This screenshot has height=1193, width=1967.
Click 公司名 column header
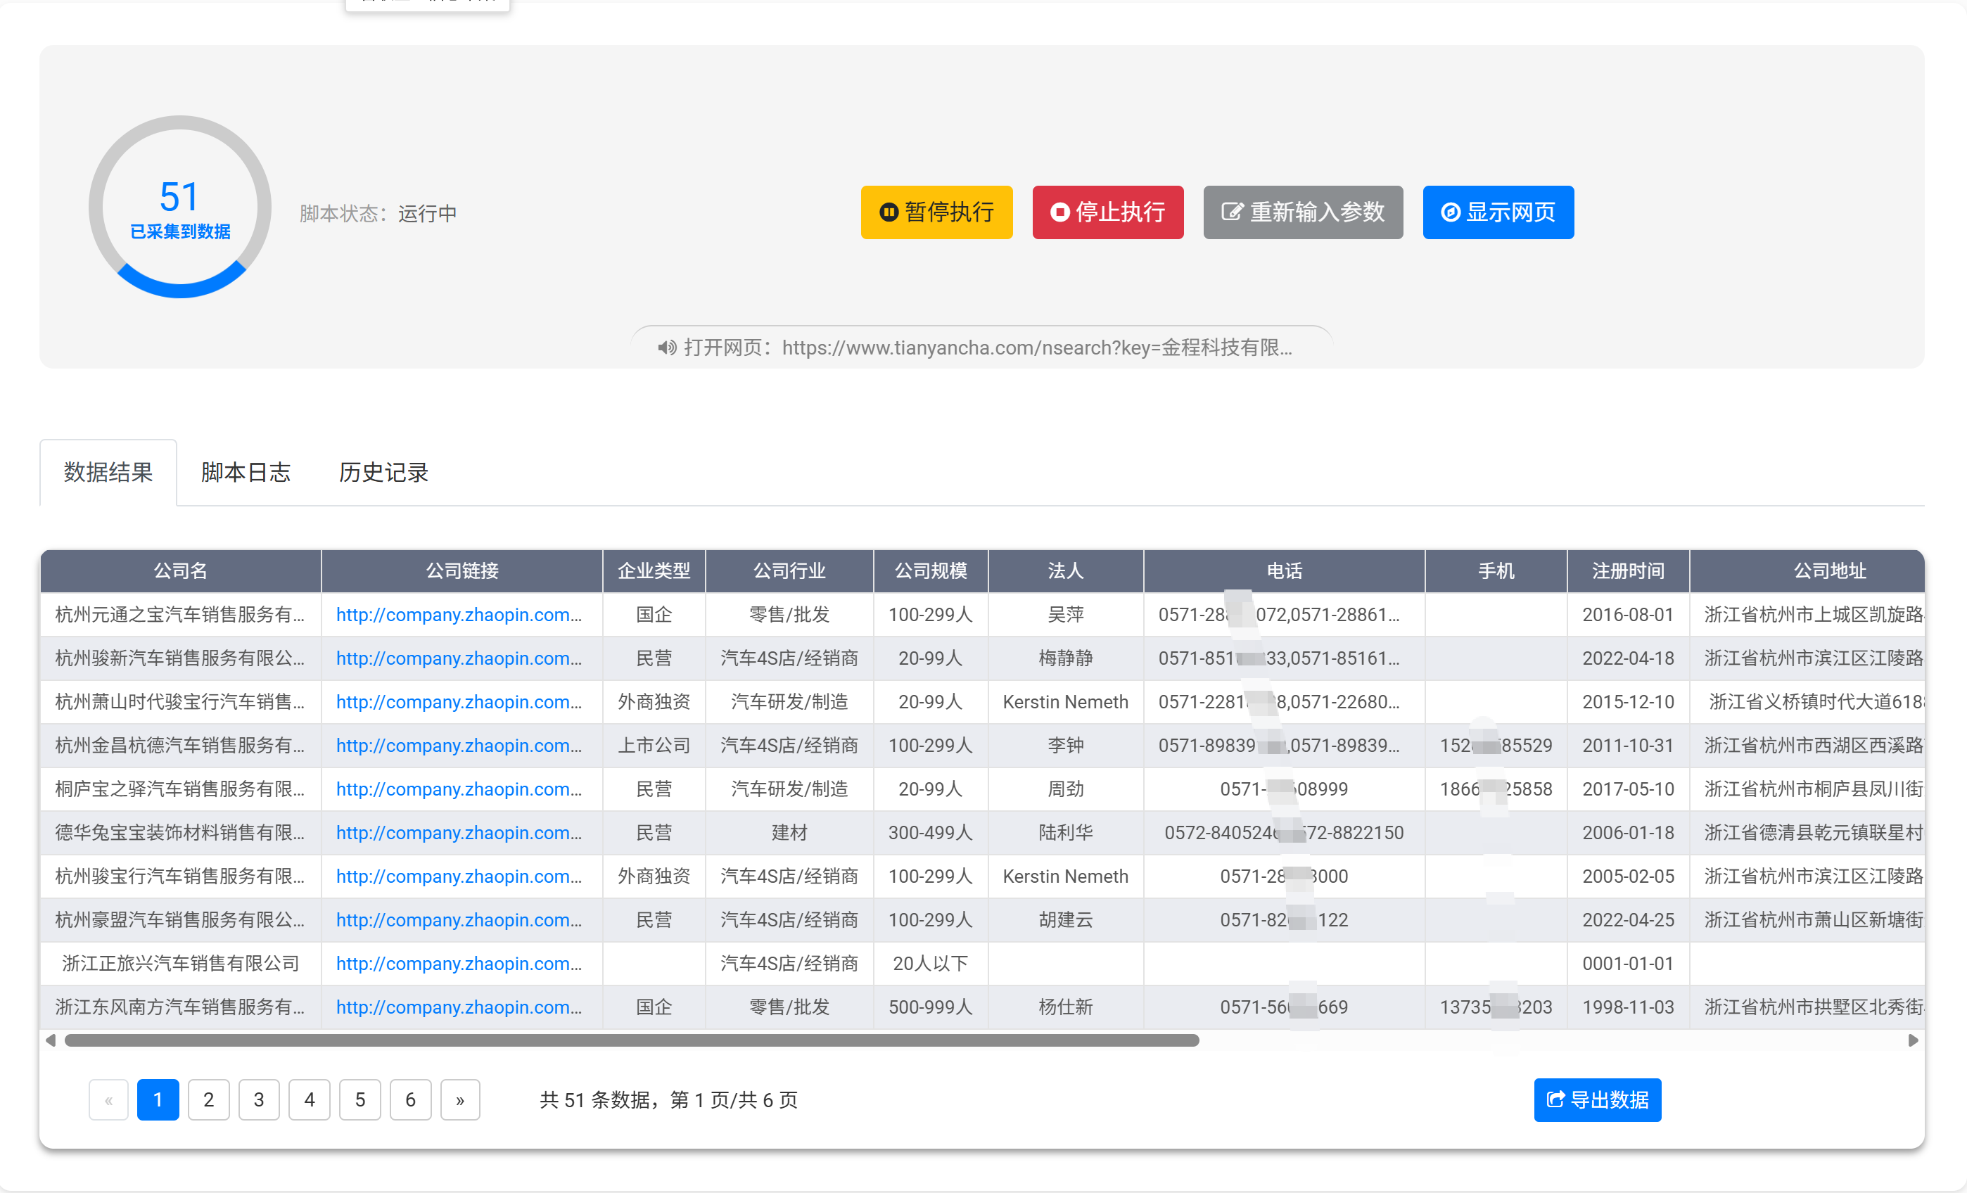pos(180,570)
